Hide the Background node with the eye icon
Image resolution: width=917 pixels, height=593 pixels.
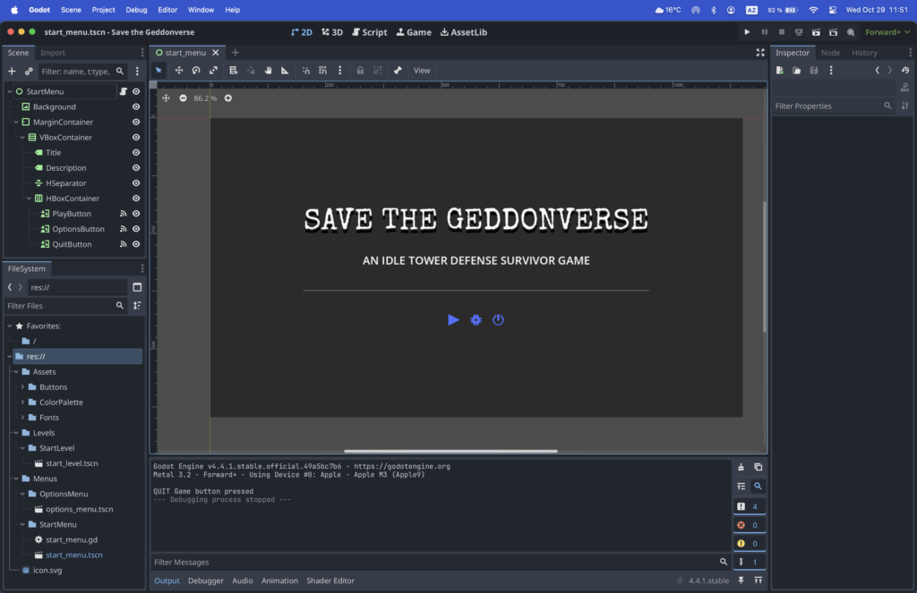[x=136, y=106]
